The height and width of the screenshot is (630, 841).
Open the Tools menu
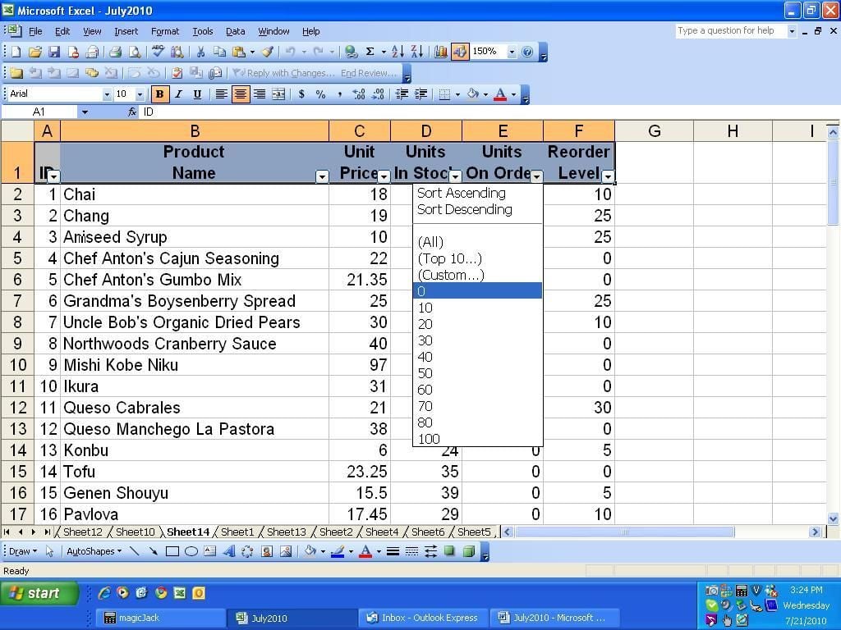[x=203, y=32]
